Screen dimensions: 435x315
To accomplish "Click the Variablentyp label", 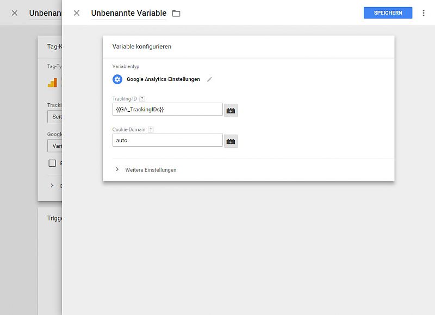I will click(126, 66).
